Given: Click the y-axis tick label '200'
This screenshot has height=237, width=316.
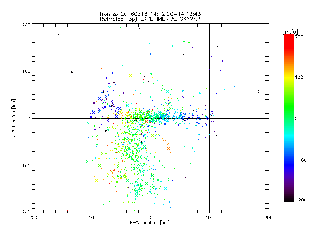Looking at the screenshot, I should click(x=26, y=25).
